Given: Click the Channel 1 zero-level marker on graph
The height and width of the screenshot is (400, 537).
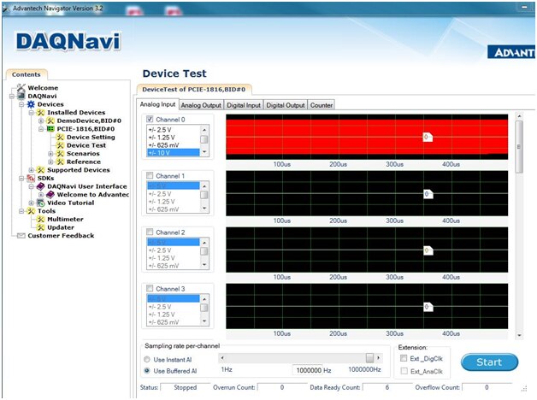Looking at the screenshot, I should [x=428, y=194].
